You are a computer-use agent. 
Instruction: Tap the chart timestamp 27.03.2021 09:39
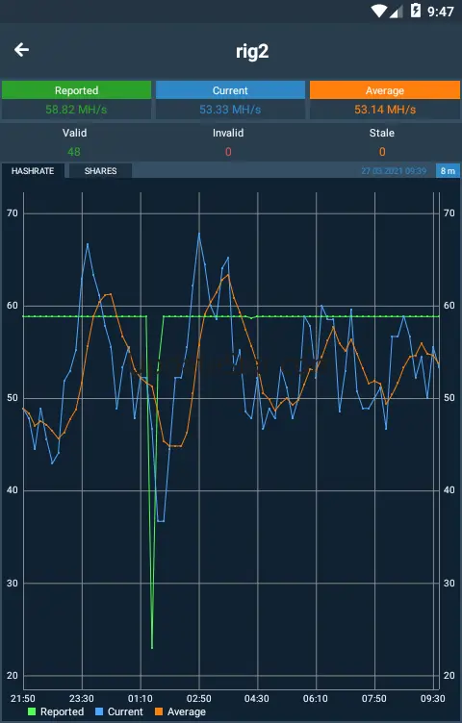tap(394, 171)
